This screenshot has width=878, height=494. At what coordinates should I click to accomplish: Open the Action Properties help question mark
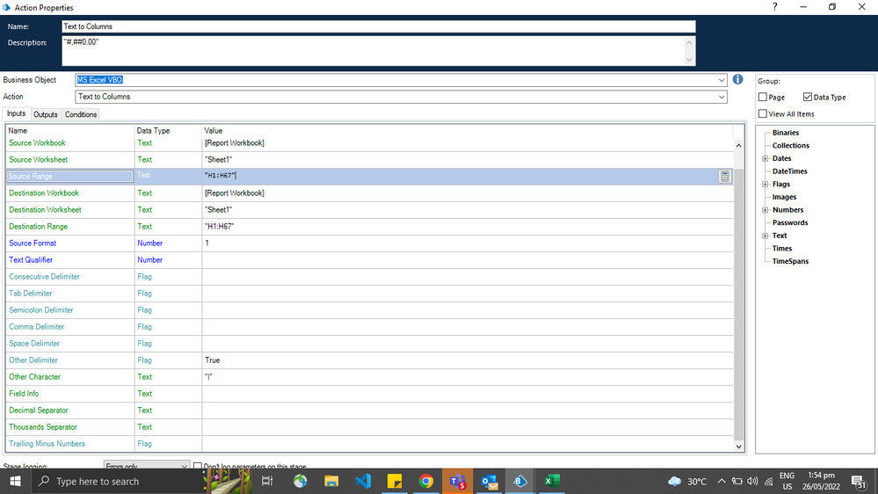[774, 7]
